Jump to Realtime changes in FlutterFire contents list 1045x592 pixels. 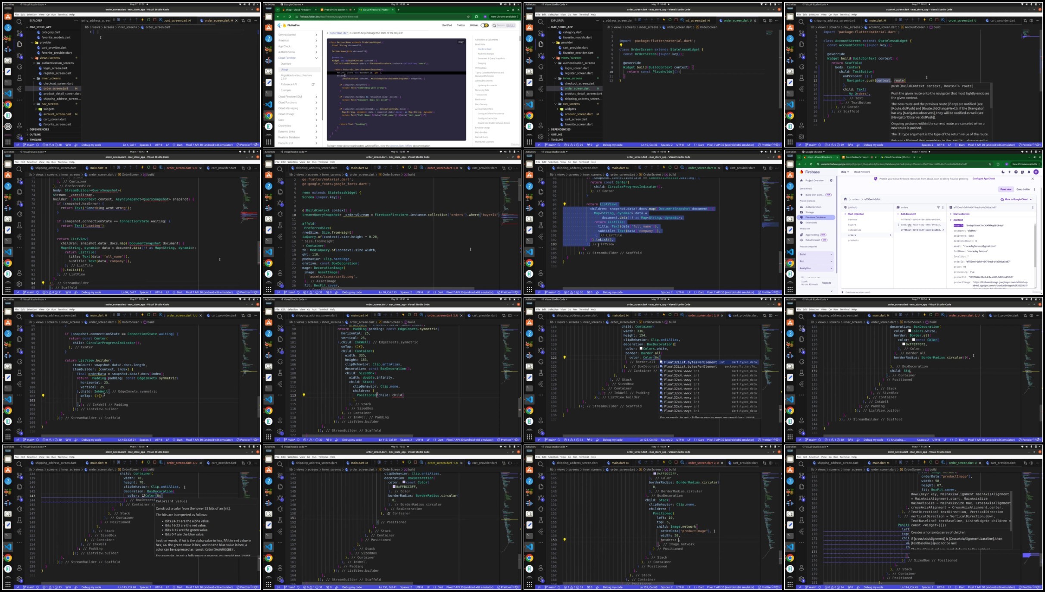486,54
